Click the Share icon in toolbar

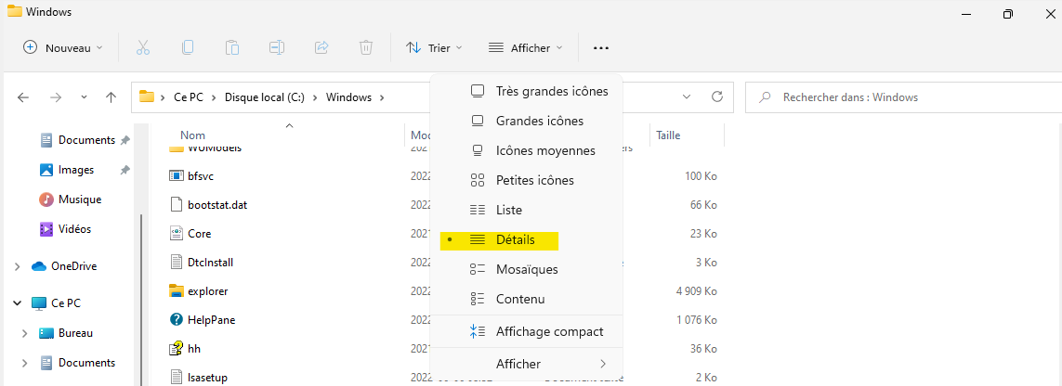click(x=321, y=47)
